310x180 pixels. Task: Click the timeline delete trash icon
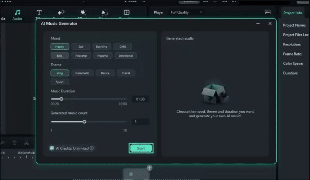point(15,143)
